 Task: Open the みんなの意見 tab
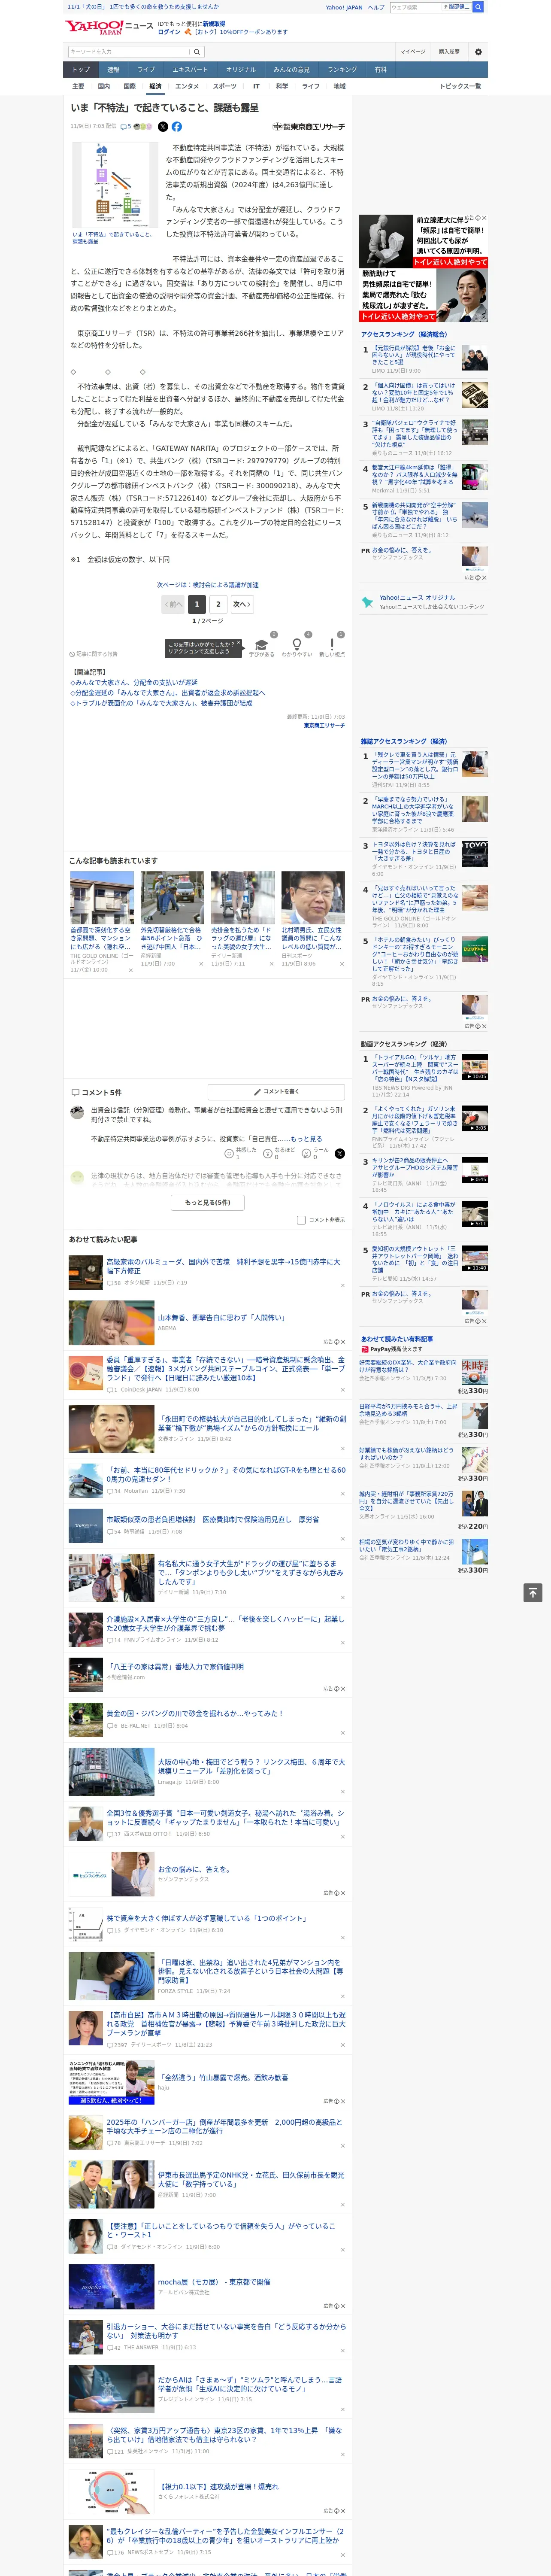coord(292,70)
